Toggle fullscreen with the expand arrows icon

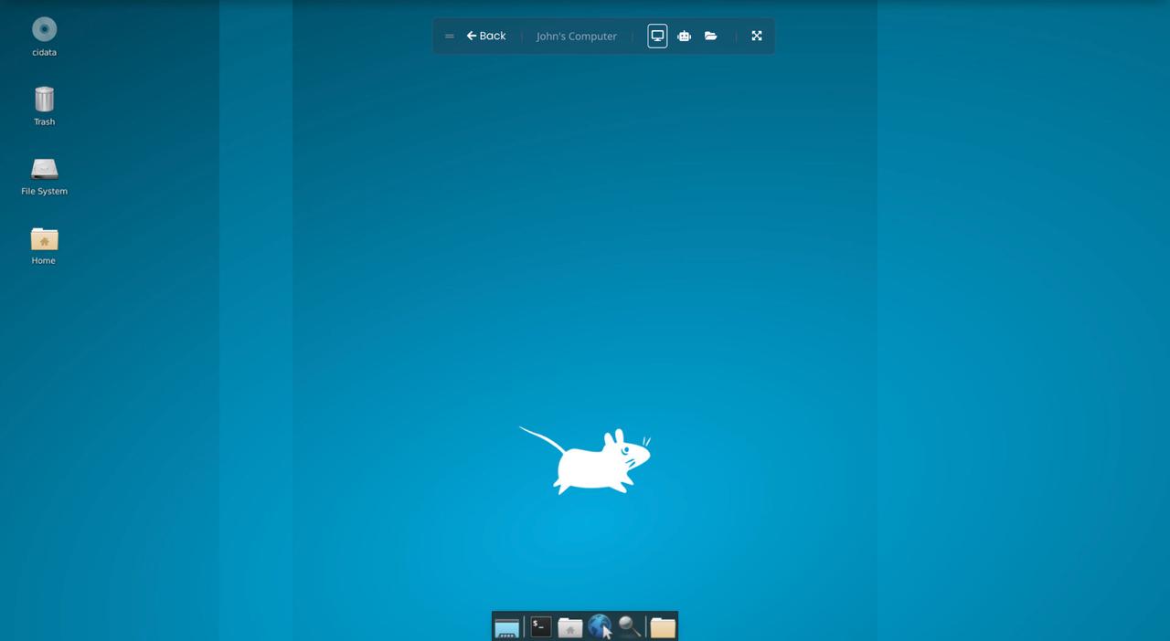click(x=757, y=36)
